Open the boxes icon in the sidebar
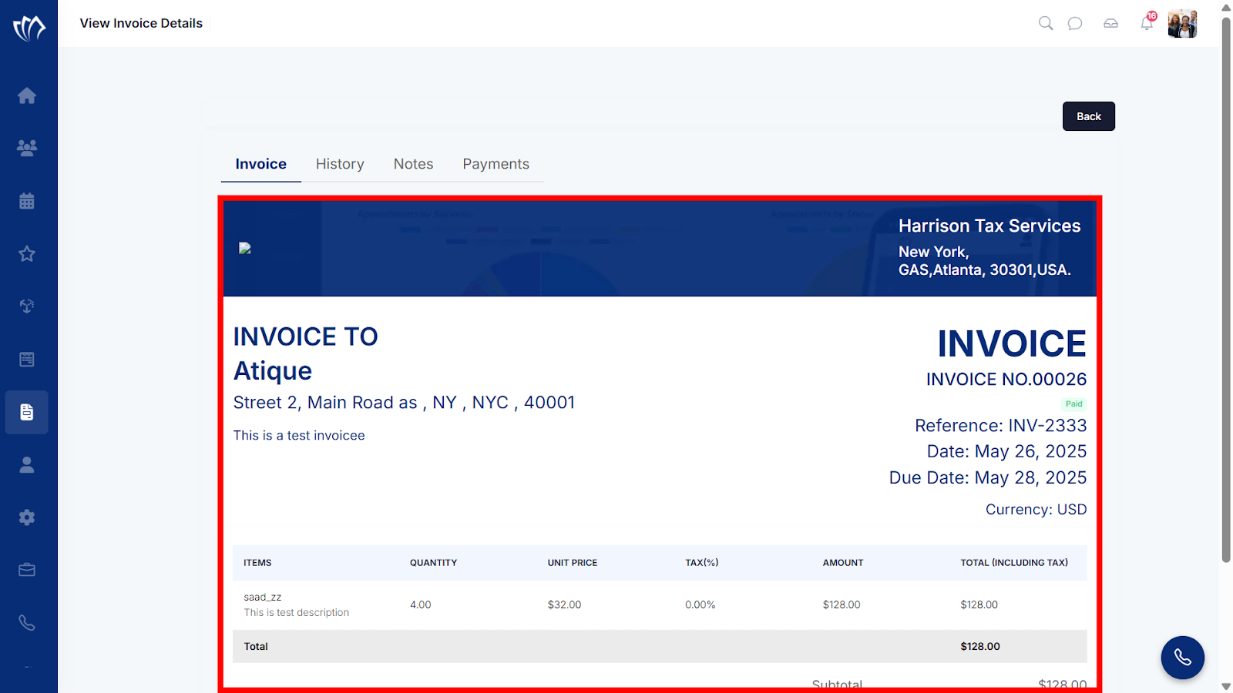Screen dimensions: 1233x693 (x=27, y=306)
